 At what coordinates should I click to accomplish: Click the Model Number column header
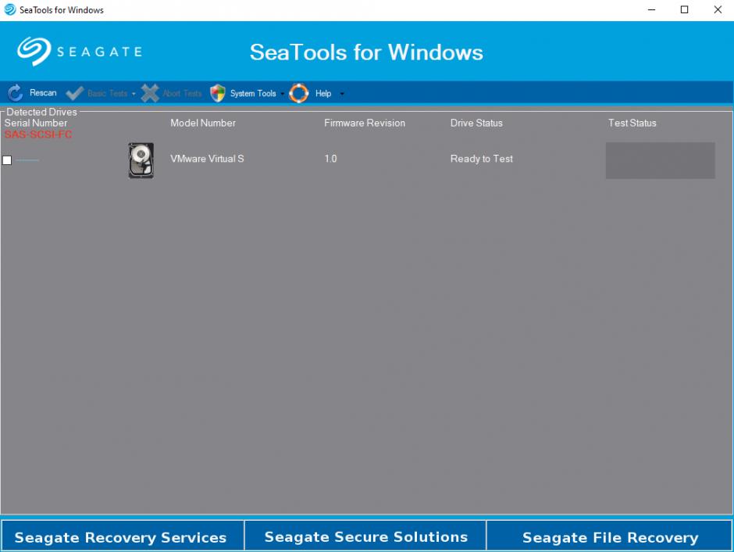point(203,123)
